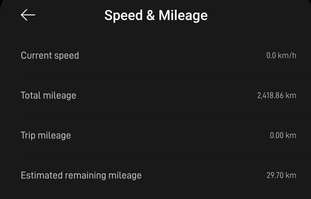This screenshot has width=311, height=199.
Task: Click the word "Speed" in the title
Action: 123,16
